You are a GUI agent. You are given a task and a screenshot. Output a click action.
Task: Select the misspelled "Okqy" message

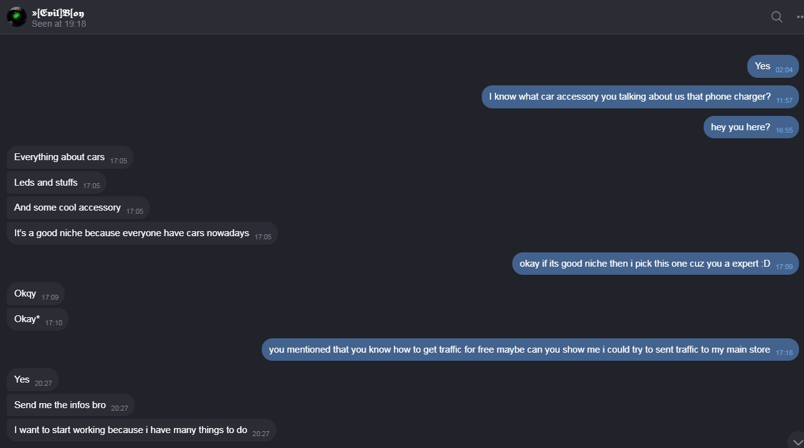36,294
